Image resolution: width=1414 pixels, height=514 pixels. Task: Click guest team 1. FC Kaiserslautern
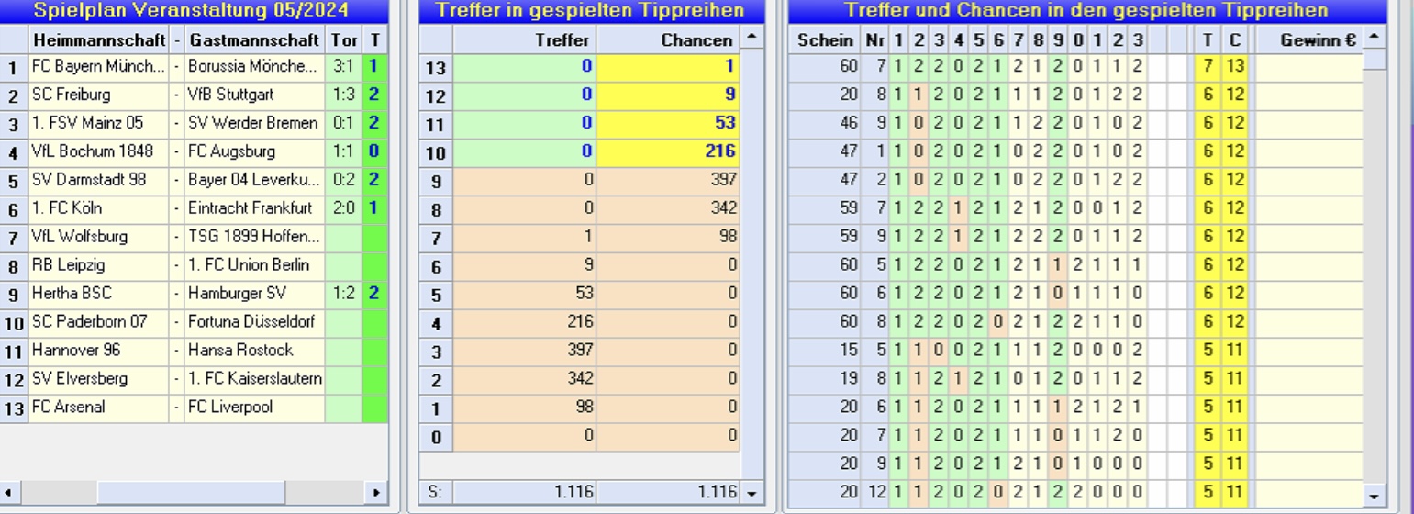(255, 380)
